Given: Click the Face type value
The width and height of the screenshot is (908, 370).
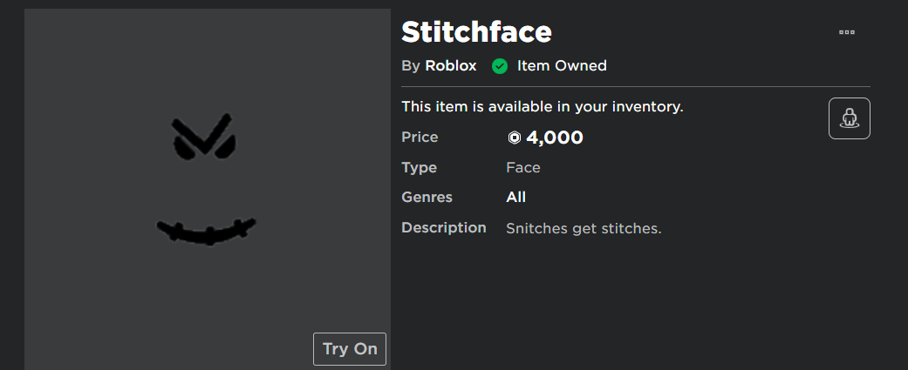Looking at the screenshot, I should (523, 168).
